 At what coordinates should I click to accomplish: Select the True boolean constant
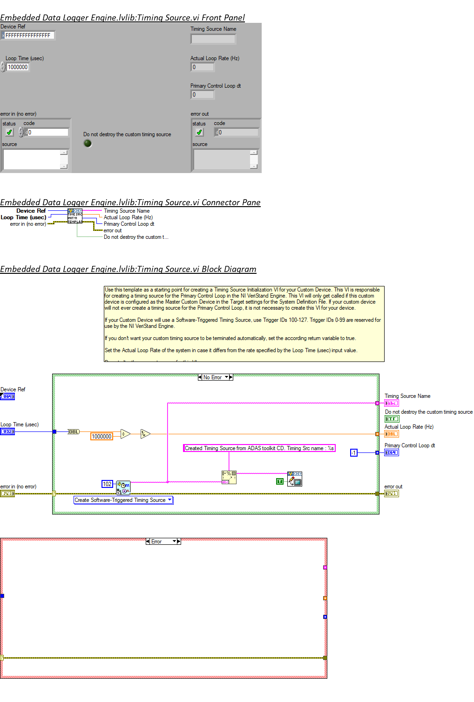(280, 481)
